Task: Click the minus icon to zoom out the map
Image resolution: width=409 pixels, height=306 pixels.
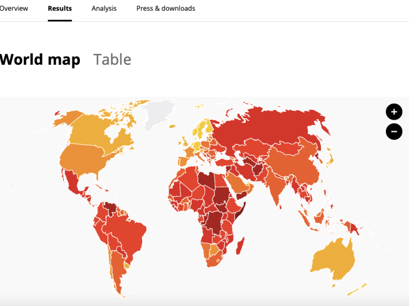Action: click(x=394, y=131)
